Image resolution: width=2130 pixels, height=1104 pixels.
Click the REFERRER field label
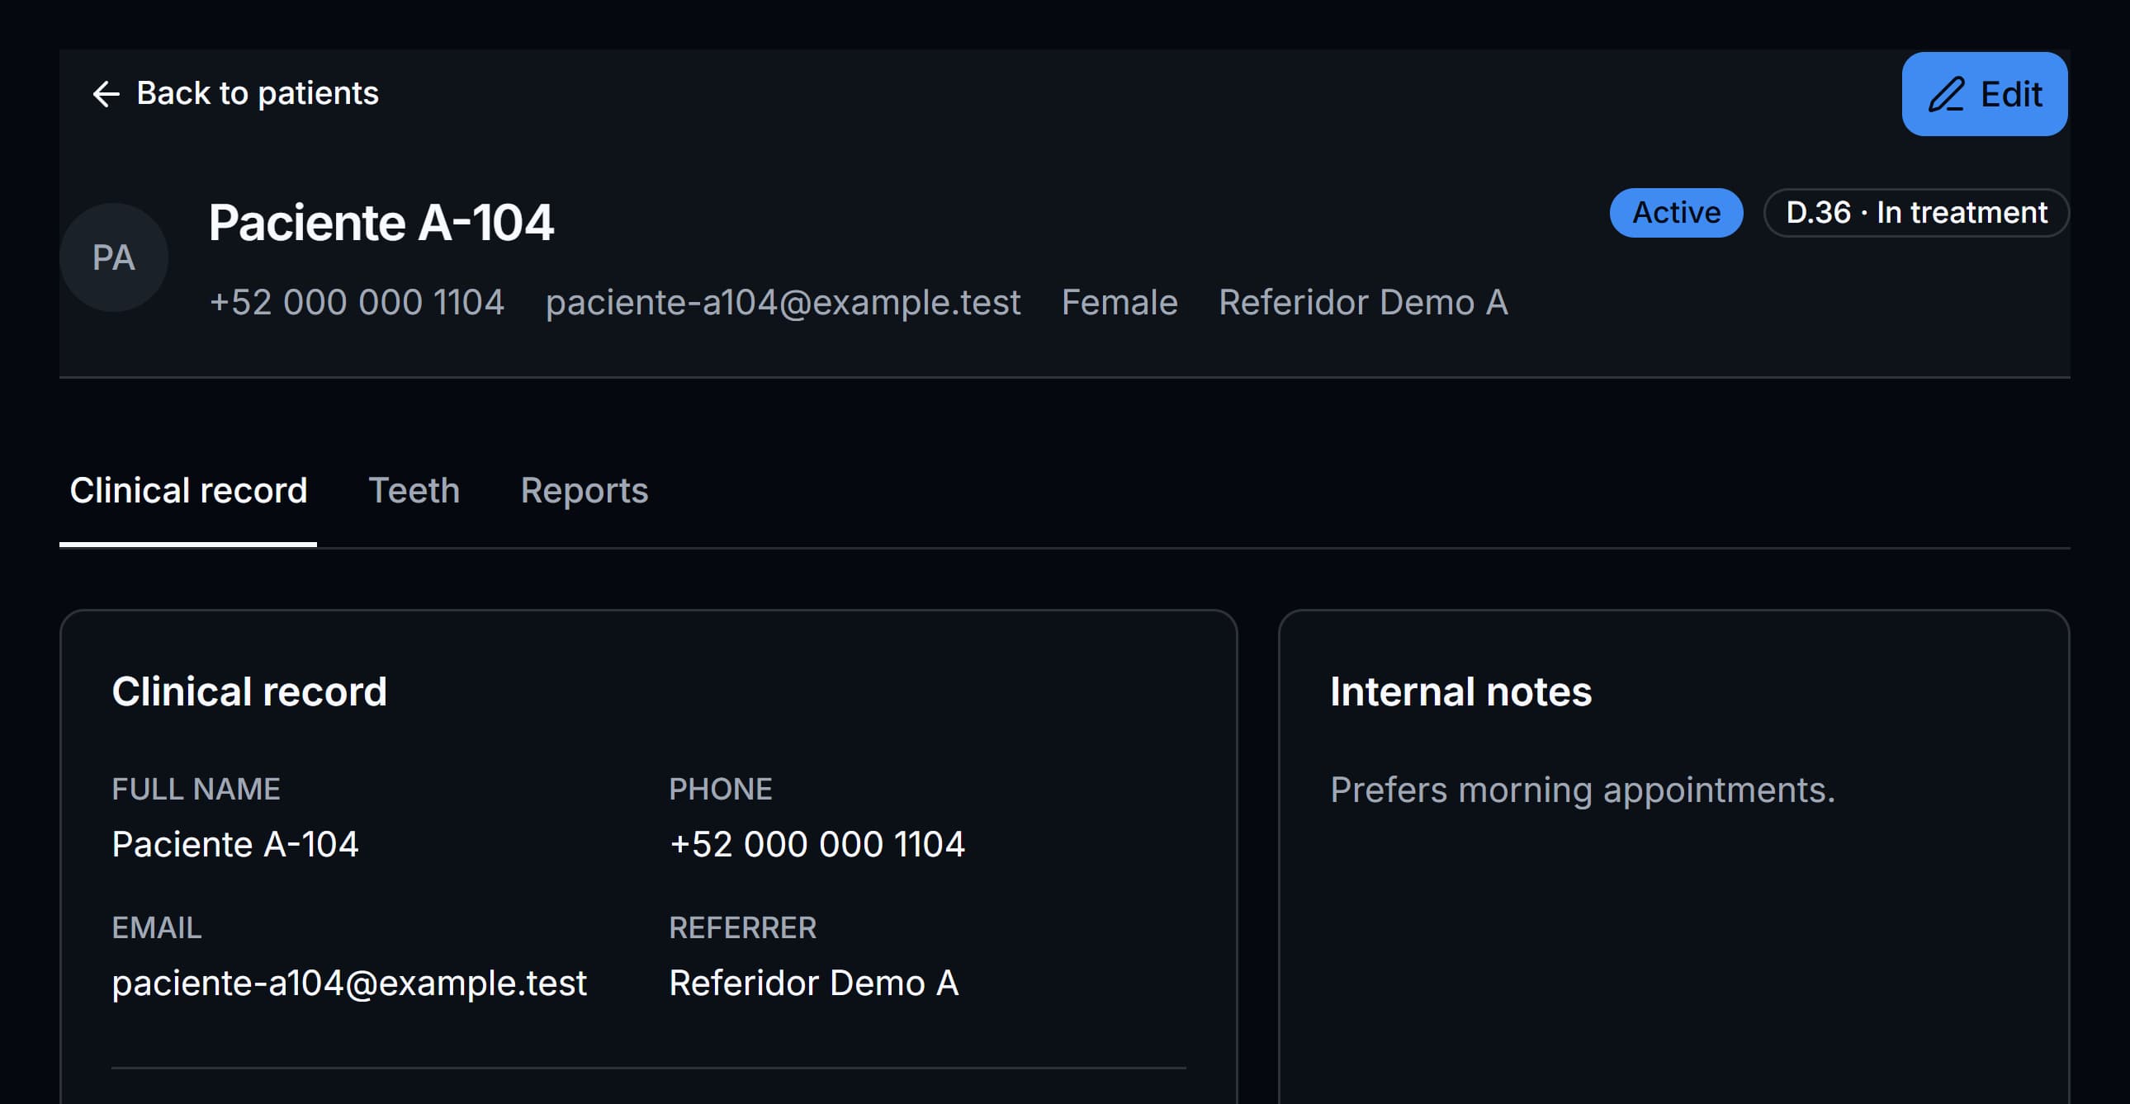point(742,928)
